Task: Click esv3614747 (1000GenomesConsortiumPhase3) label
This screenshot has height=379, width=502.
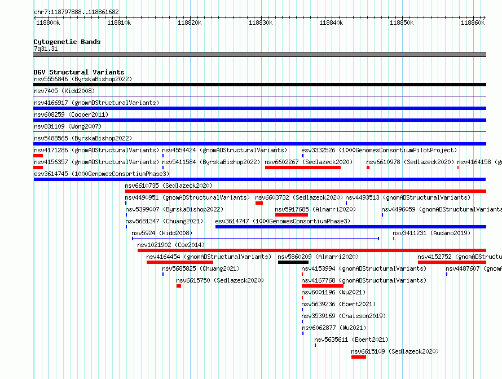Action: pyautogui.click(x=283, y=221)
